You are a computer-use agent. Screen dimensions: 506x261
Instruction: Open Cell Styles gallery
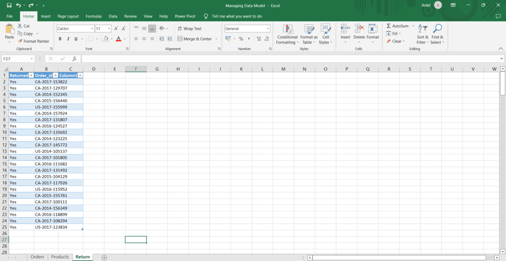(325, 34)
